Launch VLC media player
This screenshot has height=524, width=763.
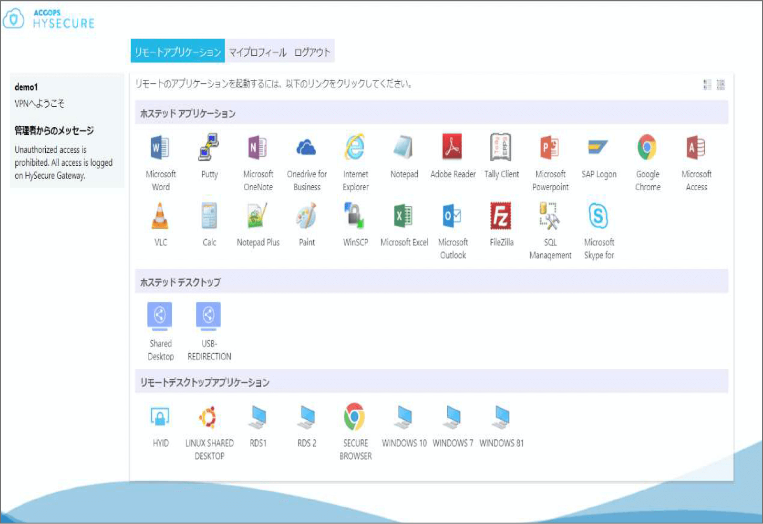160,216
